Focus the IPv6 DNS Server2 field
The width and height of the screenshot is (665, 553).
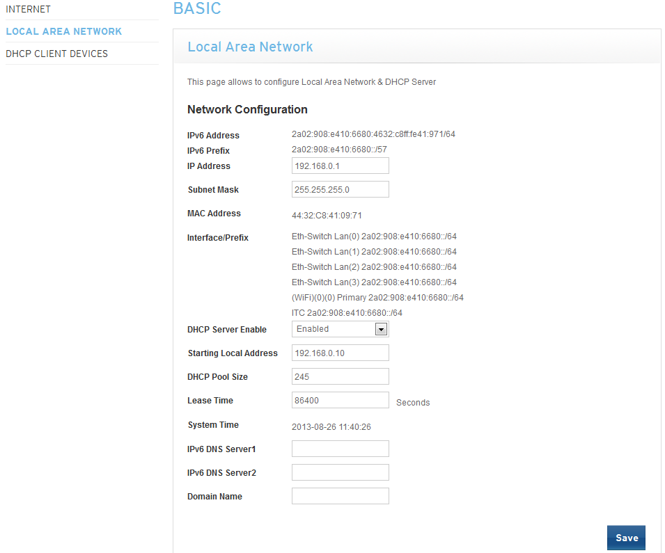tap(340, 472)
